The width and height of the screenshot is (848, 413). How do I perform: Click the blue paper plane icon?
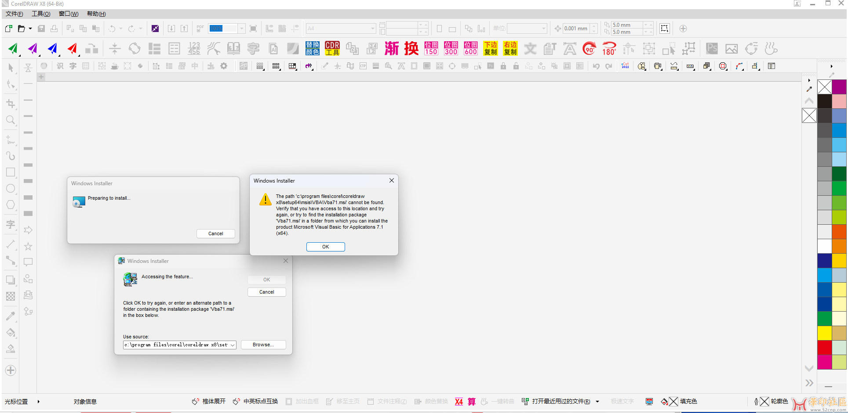(53, 48)
